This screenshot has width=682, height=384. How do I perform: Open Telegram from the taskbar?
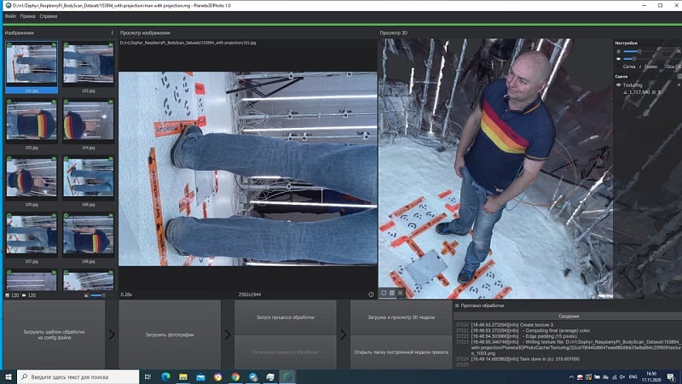point(253,376)
